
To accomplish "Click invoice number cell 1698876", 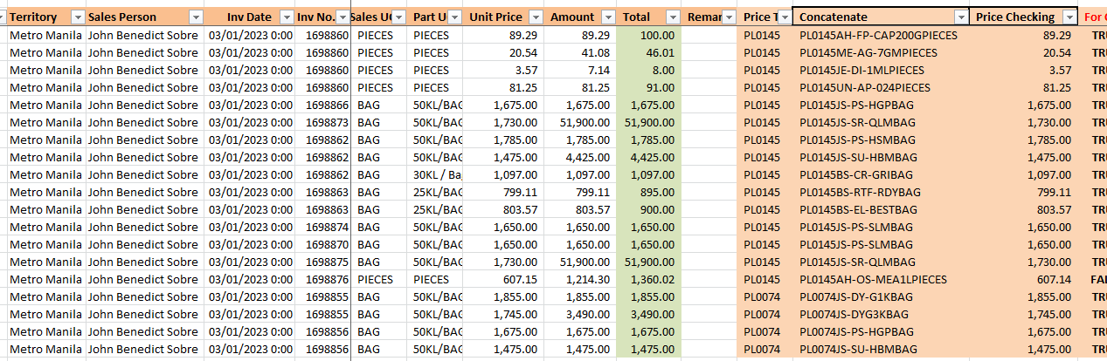I will click(x=322, y=280).
